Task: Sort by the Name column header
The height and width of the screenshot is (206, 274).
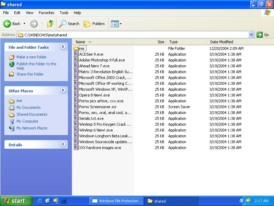Action: (x=103, y=42)
